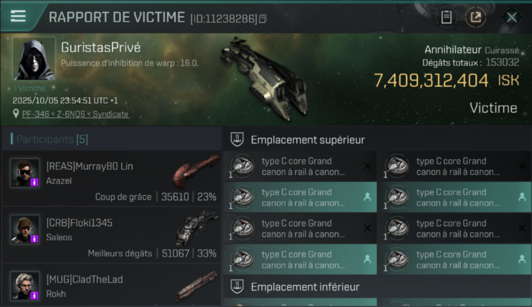Viewport: 532px width, 307px height.
Task: Select the Participants [5] tab header
Action: 52,139
